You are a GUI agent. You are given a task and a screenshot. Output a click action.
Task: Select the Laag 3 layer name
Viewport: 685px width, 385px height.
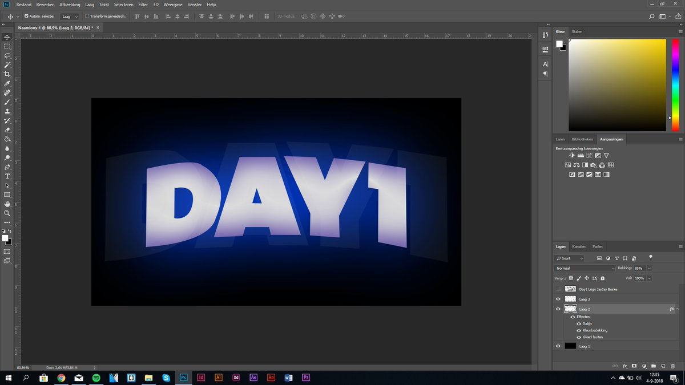coord(585,299)
